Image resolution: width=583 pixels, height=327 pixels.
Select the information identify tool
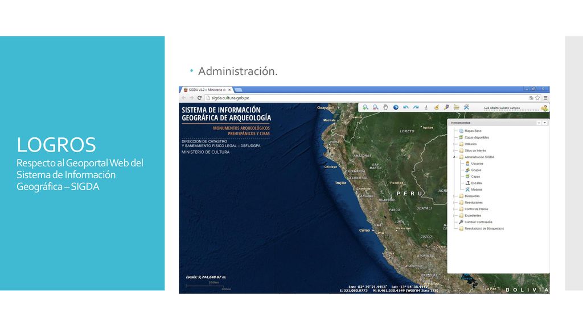click(x=426, y=107)
